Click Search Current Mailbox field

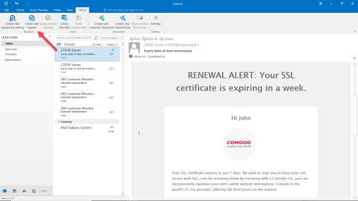point(74,37)
